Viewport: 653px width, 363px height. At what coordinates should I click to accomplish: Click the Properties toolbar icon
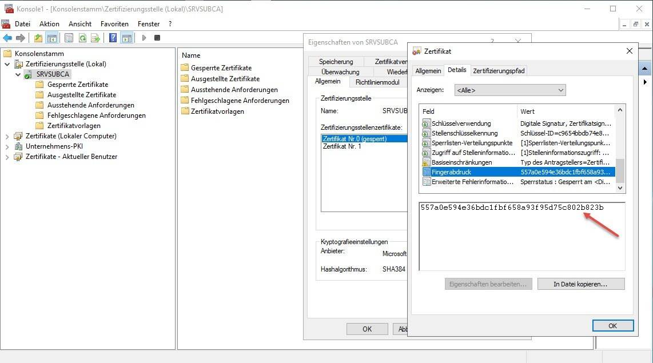tap(69, 38)
